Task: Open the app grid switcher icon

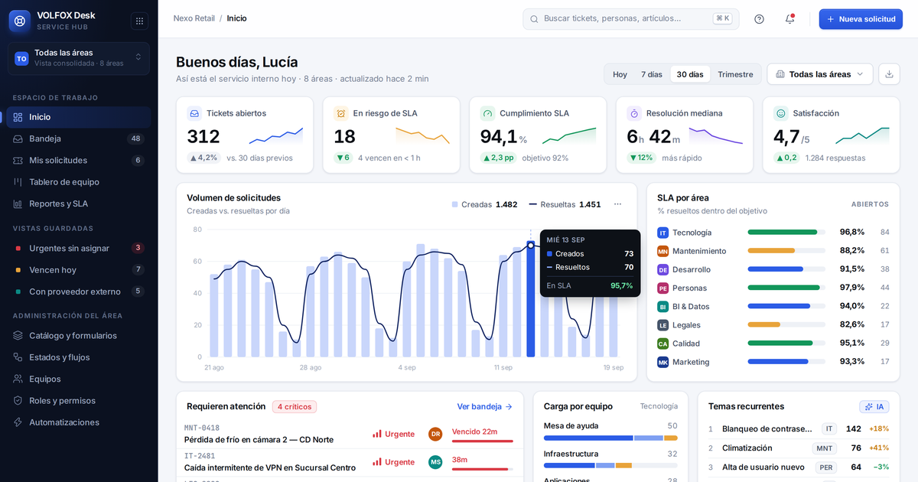Action: click(138, 21)
